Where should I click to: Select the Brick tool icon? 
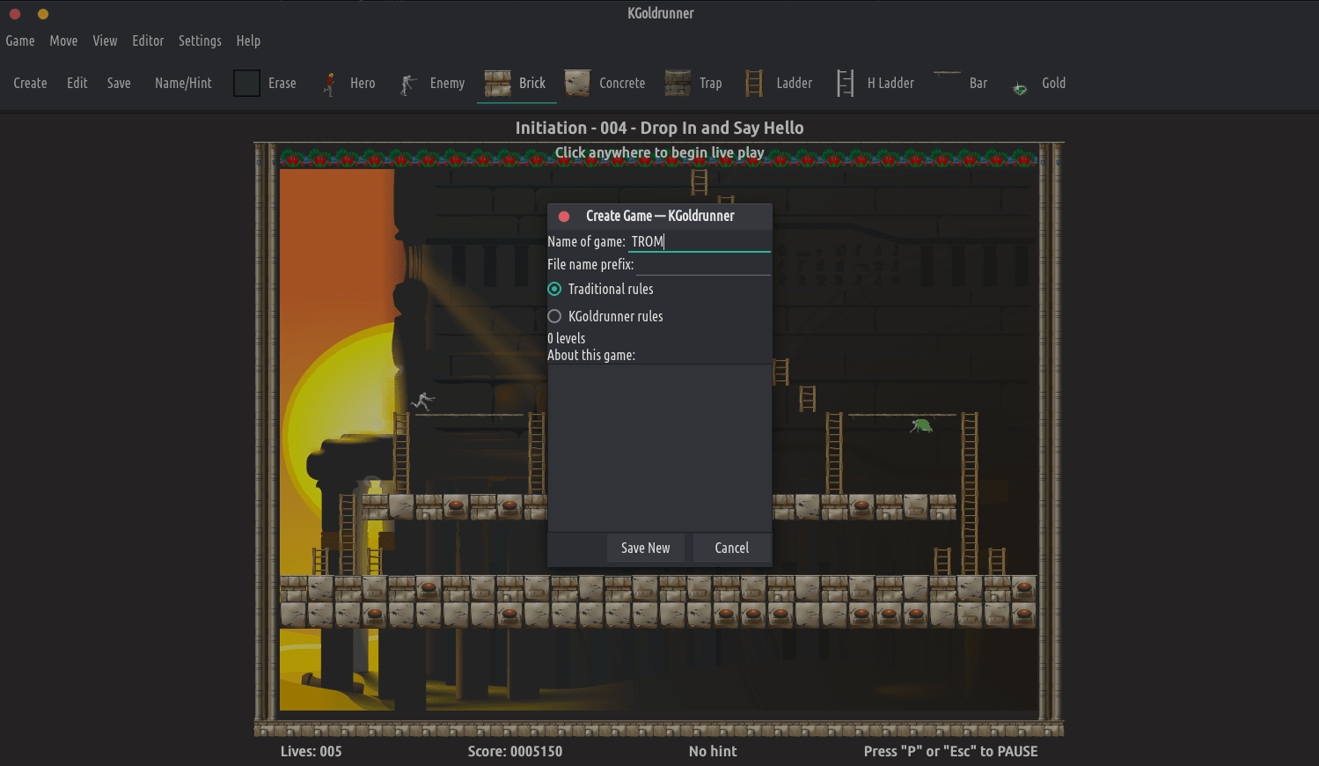tap(497, 83)
